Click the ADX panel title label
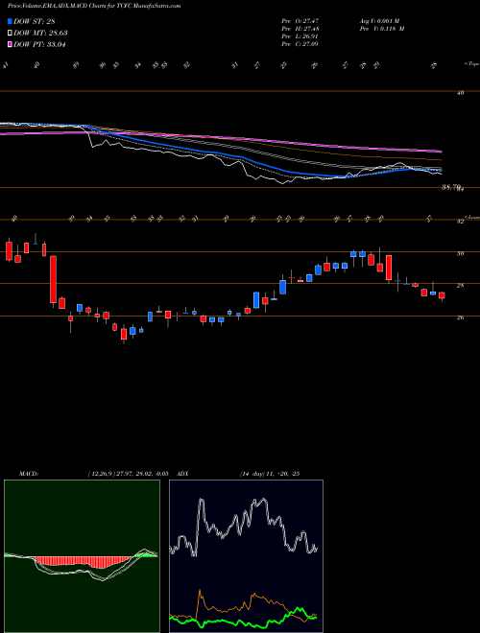480x633 pixels. click(x=182, y=474)
